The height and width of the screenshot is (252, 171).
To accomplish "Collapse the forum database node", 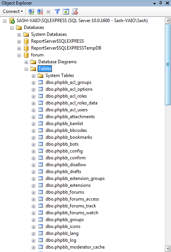I will 19,55.
